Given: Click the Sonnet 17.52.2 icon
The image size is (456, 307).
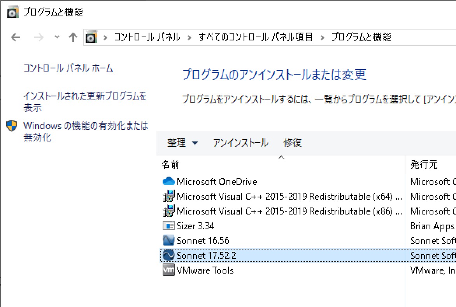Looking at the screenshot, I should (x=169, y=255).
